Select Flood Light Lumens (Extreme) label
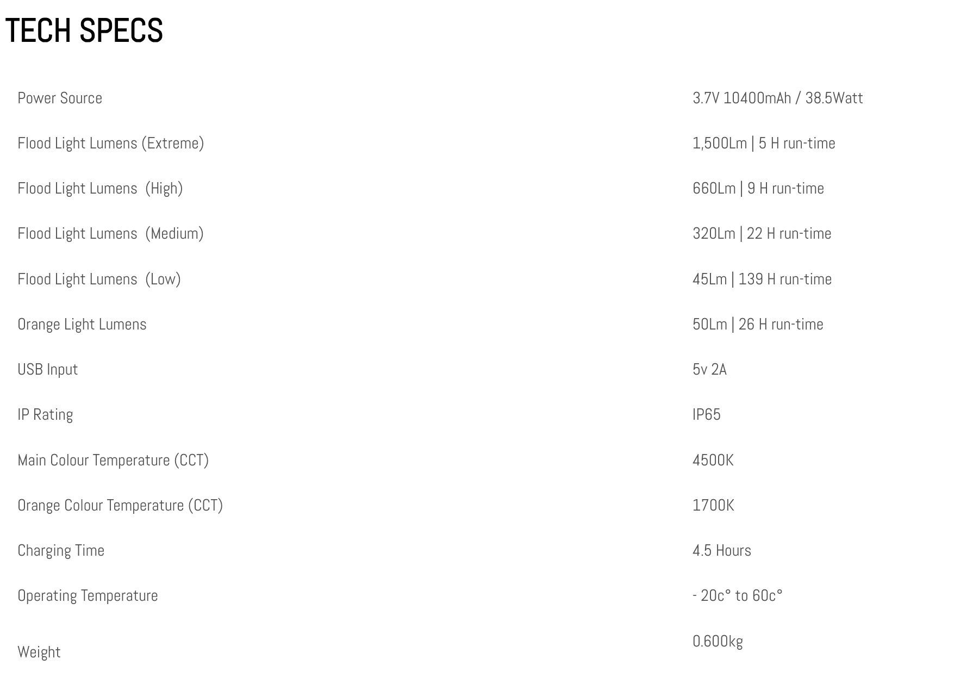This screenshot has height=696, width=973. tap(111, 144)
